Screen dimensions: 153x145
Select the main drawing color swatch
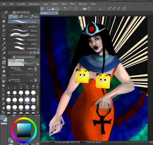3,117
